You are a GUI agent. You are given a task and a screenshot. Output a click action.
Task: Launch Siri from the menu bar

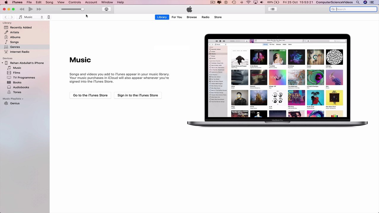pos(365,2)
